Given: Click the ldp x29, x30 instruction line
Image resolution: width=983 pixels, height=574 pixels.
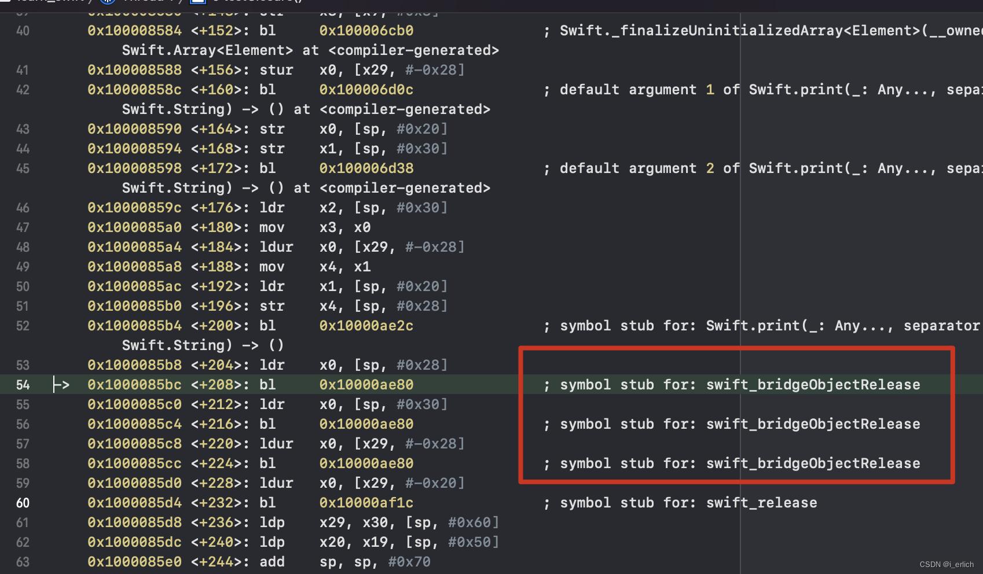Looking at the screenshot, I should click(x=379, y=523).
